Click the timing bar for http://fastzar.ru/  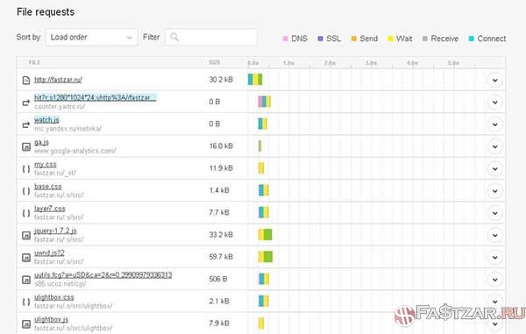255,80
